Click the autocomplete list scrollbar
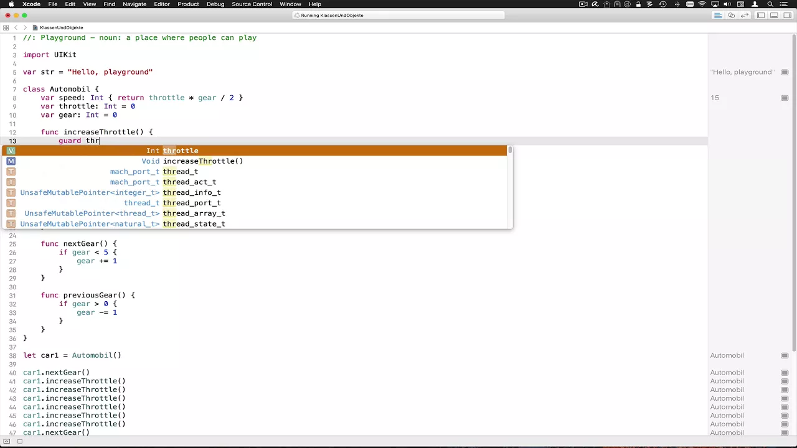Screen dimensions: 797x448 click(510, 151)
